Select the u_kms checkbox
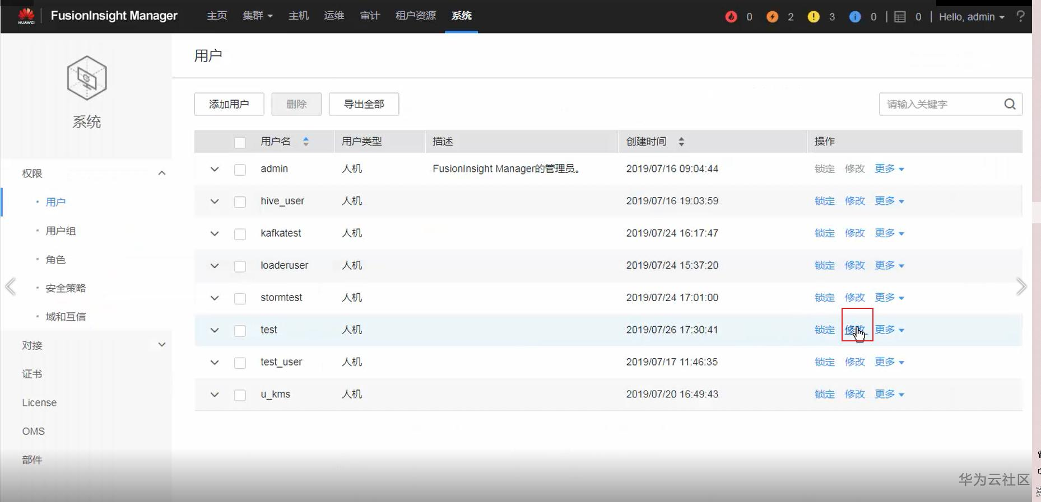The image size is (1041, 502). coord(240,395)
